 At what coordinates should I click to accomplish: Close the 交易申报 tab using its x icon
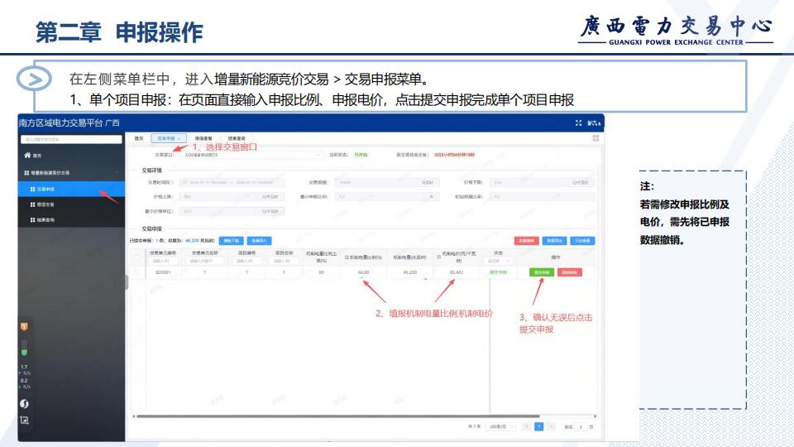click(179, 138)
